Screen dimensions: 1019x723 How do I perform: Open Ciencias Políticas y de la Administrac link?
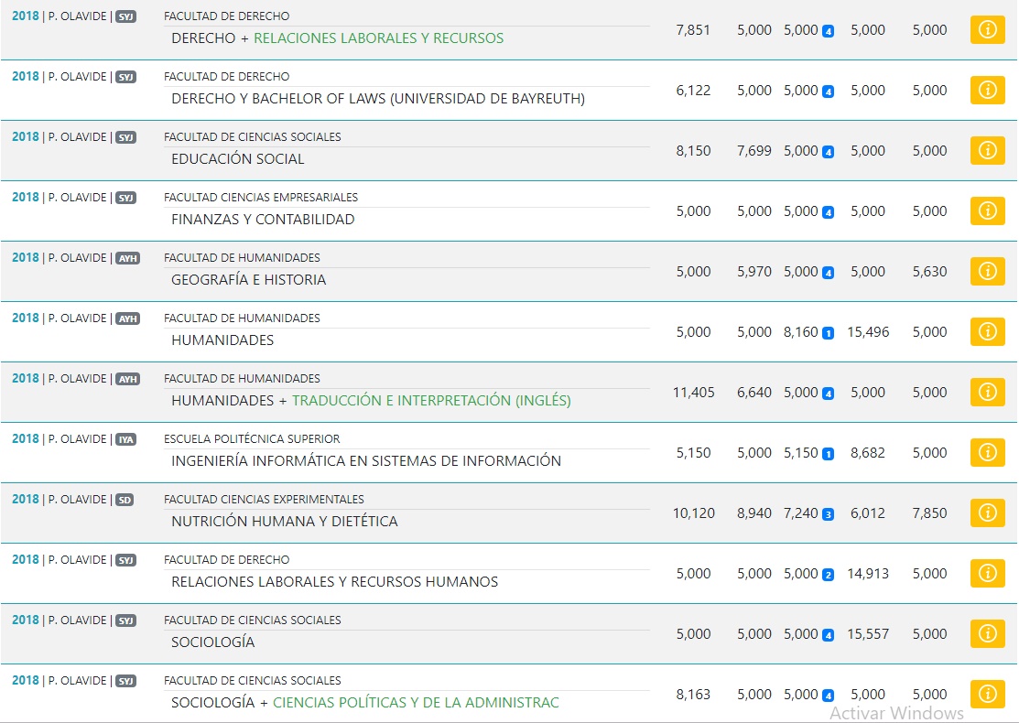(x=416, y=703)
